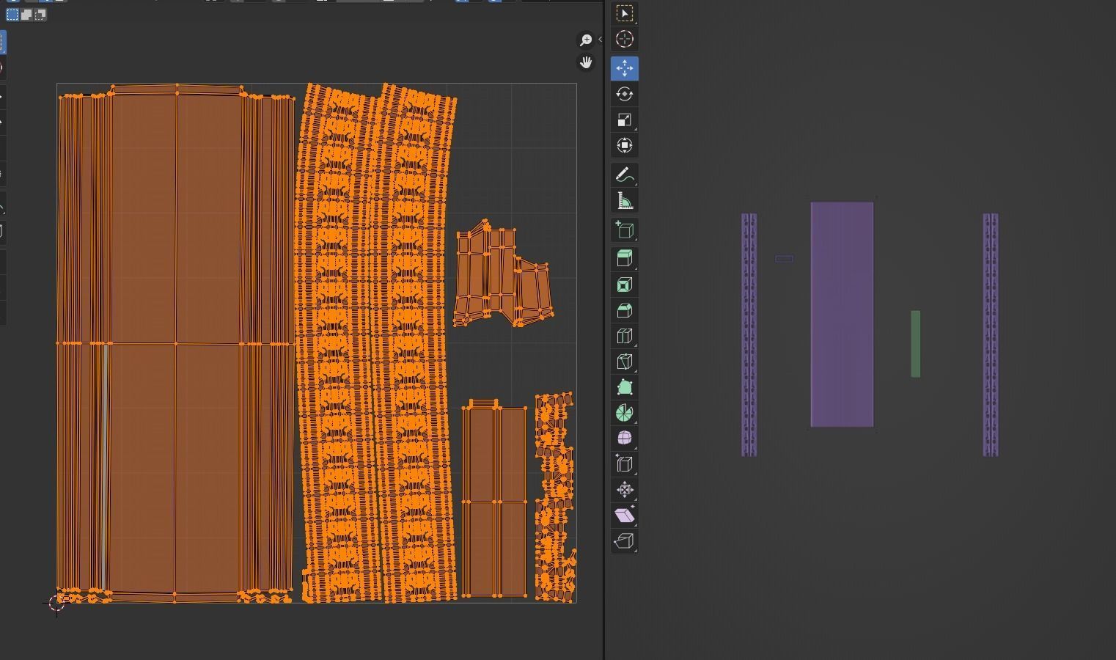Click the large purple panel in 3D viewport
Viewport: 1116px width, 660px height.
(x=842, y=315)
